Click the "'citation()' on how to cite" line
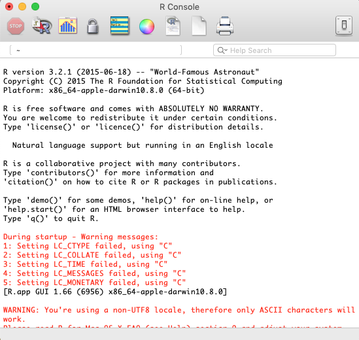 tap(140, 182)
